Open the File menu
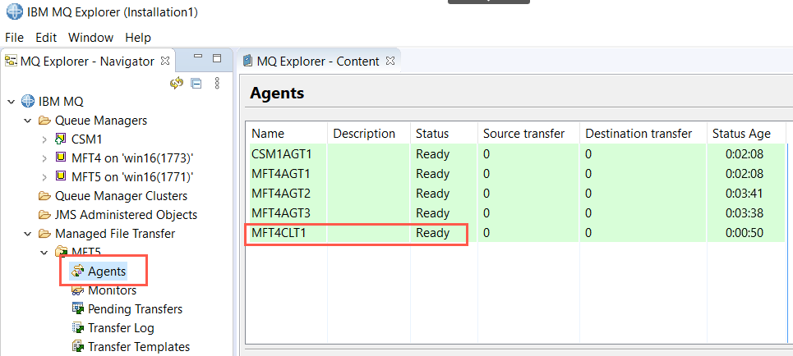 [x=14, y=38]
